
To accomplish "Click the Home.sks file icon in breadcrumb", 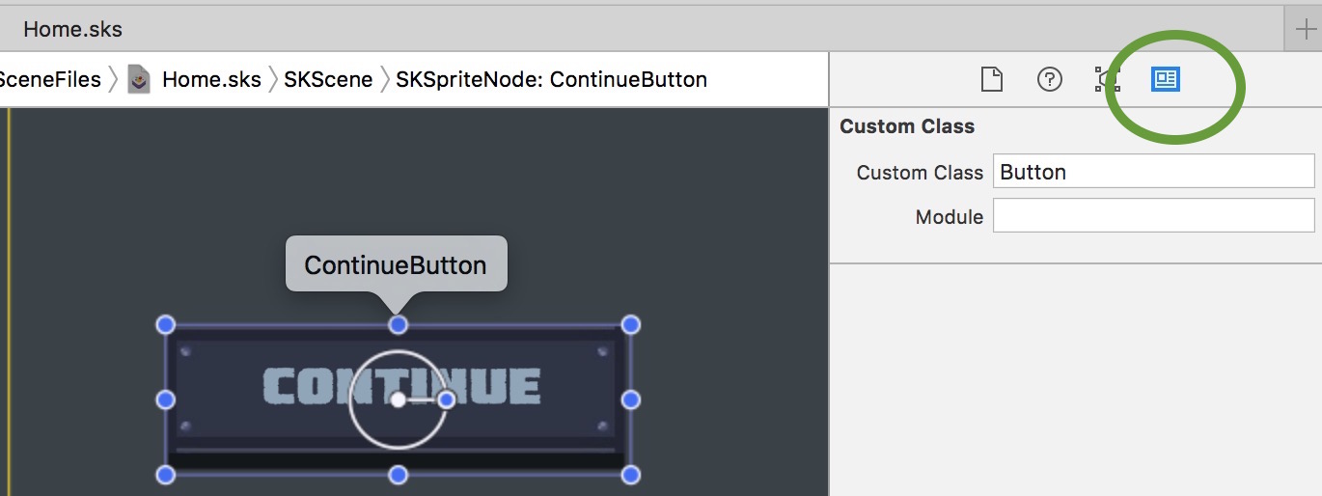I will (x=140, y=79).
